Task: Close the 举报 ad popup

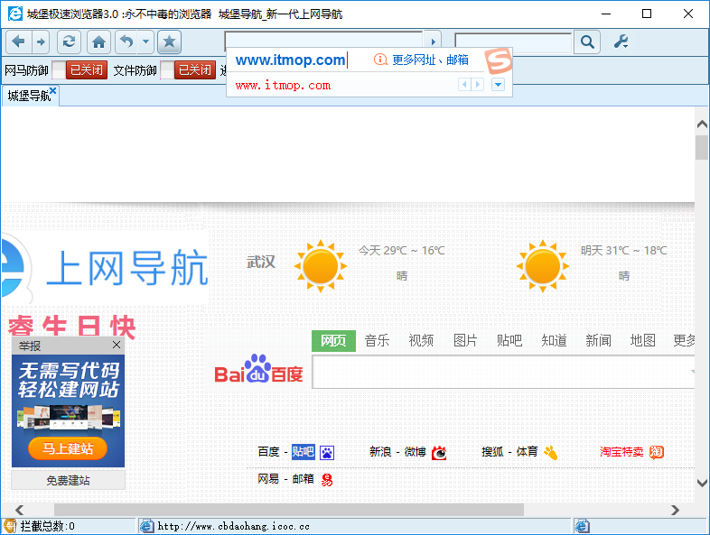Action: pos(117,345)
